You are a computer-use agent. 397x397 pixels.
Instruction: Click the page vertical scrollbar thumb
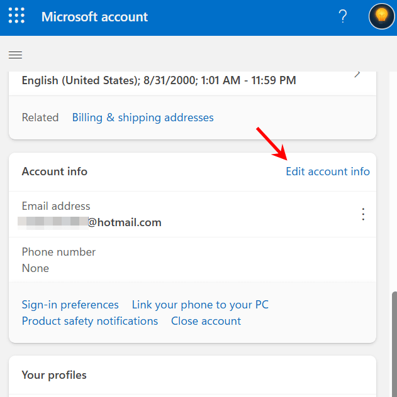tap(394, 344)
